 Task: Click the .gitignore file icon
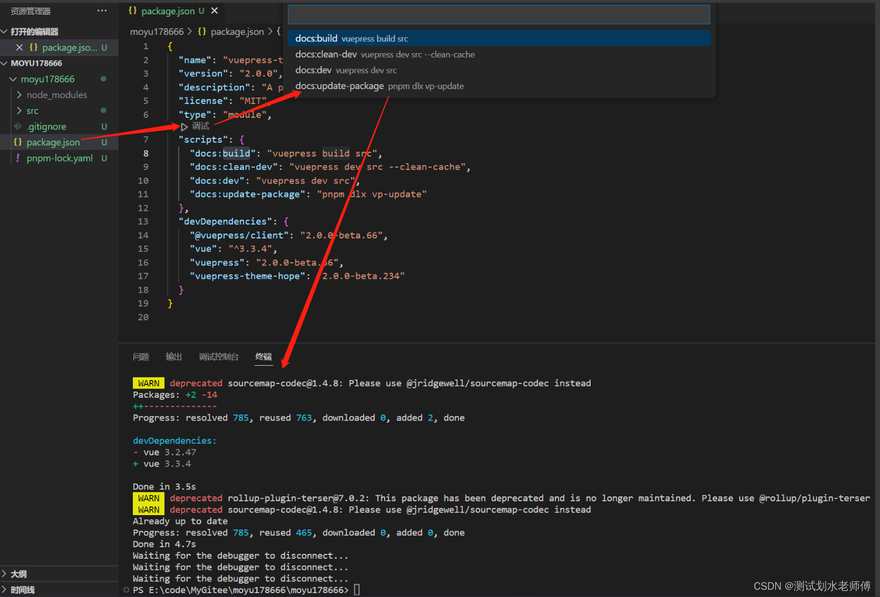pyautogui.click(x=18, y=126)
